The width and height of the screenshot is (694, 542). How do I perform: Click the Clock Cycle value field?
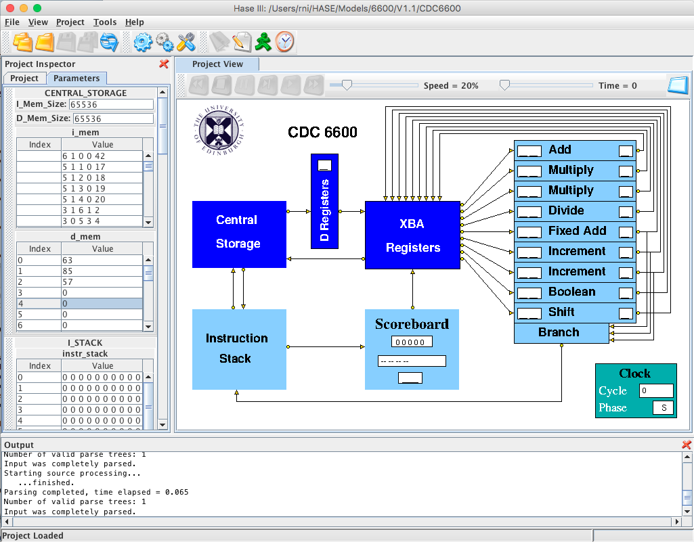click(x=656, y=390)
